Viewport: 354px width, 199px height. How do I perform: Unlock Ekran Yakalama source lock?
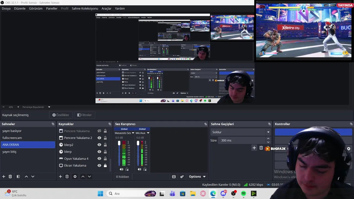(105, 166)
